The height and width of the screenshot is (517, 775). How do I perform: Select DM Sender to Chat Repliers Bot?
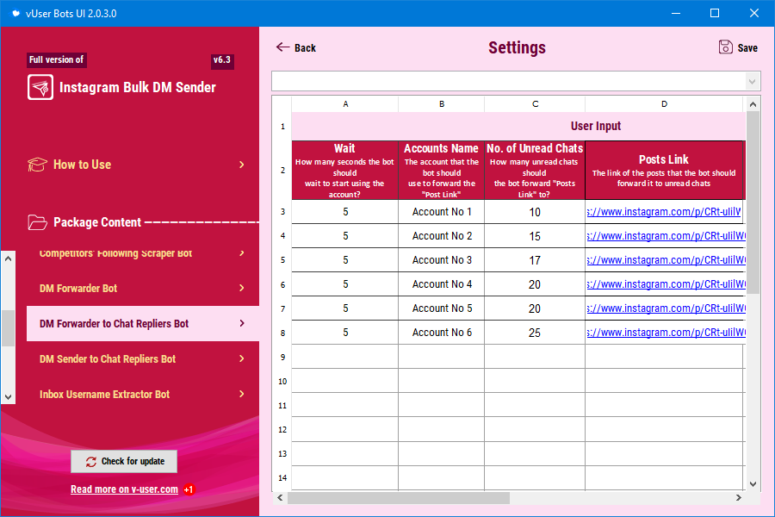pos(108,358)
